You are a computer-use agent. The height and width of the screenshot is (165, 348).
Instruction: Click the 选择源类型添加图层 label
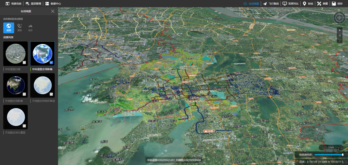point(13,19)
